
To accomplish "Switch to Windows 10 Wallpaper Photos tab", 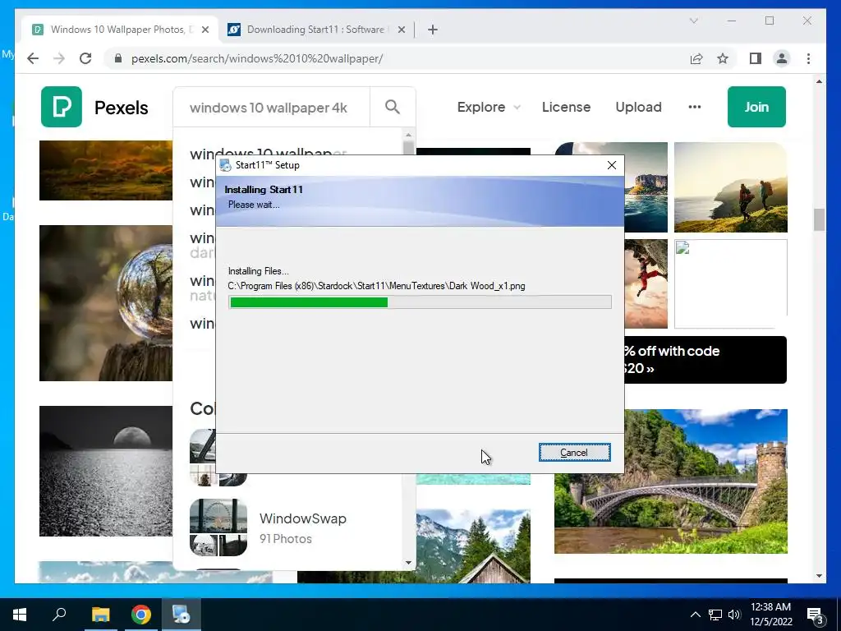I will tap(119, 30).
